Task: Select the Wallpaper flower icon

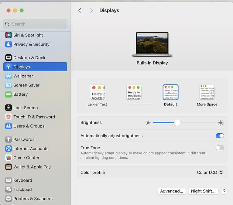Action: click(x=9, y=76)
